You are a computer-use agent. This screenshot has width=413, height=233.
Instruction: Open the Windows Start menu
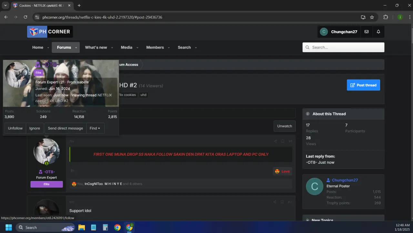(x=9, y=227)
